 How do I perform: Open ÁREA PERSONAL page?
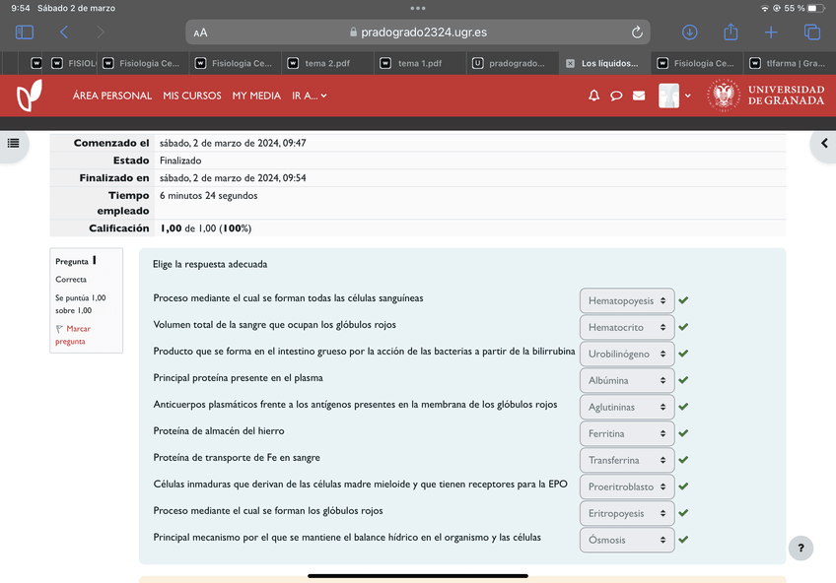pos(112,96)
